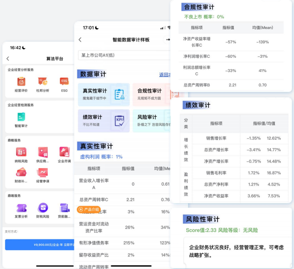Open the ESG analysis icon
This screenshot has height=269, width=294.
coord(64,81)
